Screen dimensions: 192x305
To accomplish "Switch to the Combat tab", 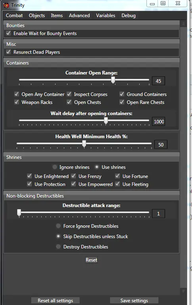I will (x=14, y=16).
